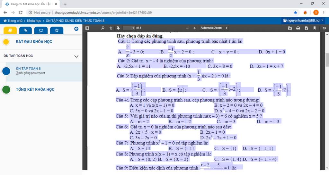
Task: Collapse the ÔN TAP TOÁN HOC section
Action: click(76, 56)
